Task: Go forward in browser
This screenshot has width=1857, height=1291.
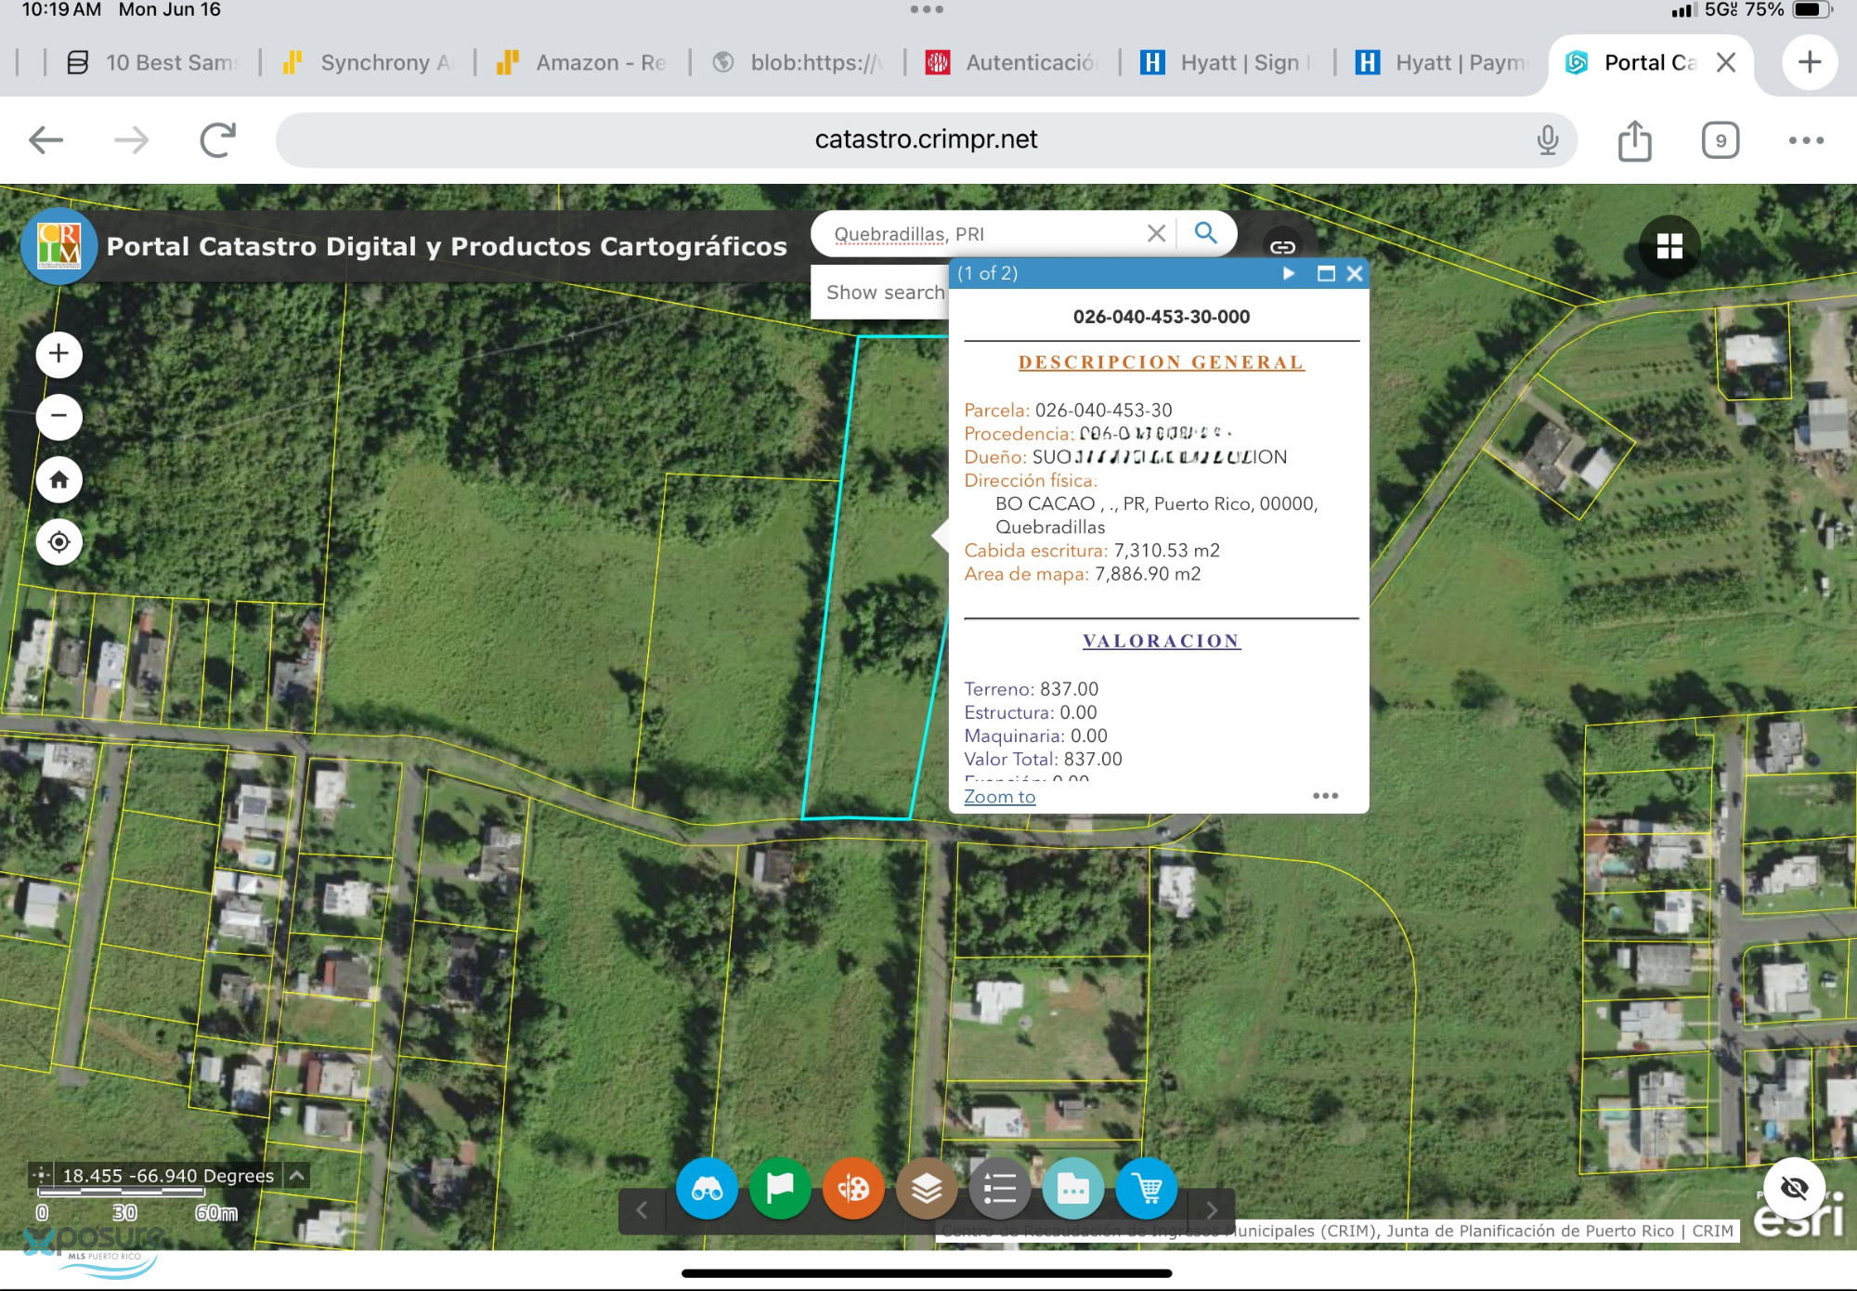Action: pyautogui.click(x=131, y=140)
